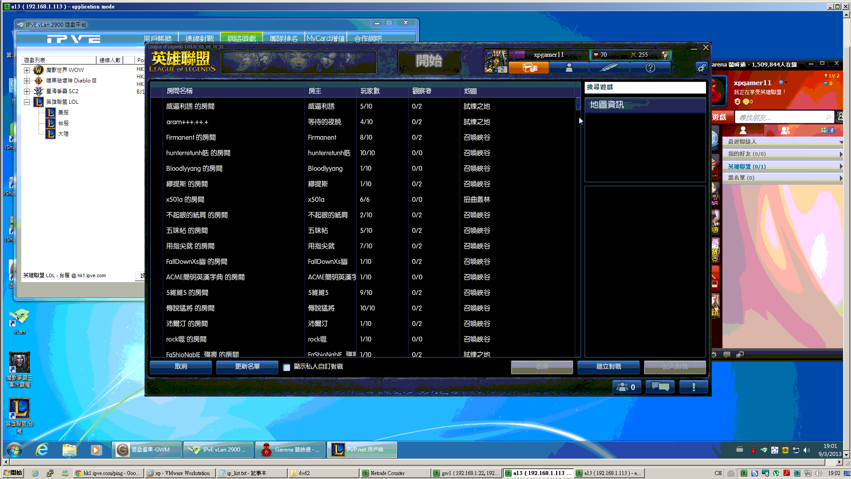851x479 pixels.
Task: Open the store treasure chest icon
Action: pos(529,67)
